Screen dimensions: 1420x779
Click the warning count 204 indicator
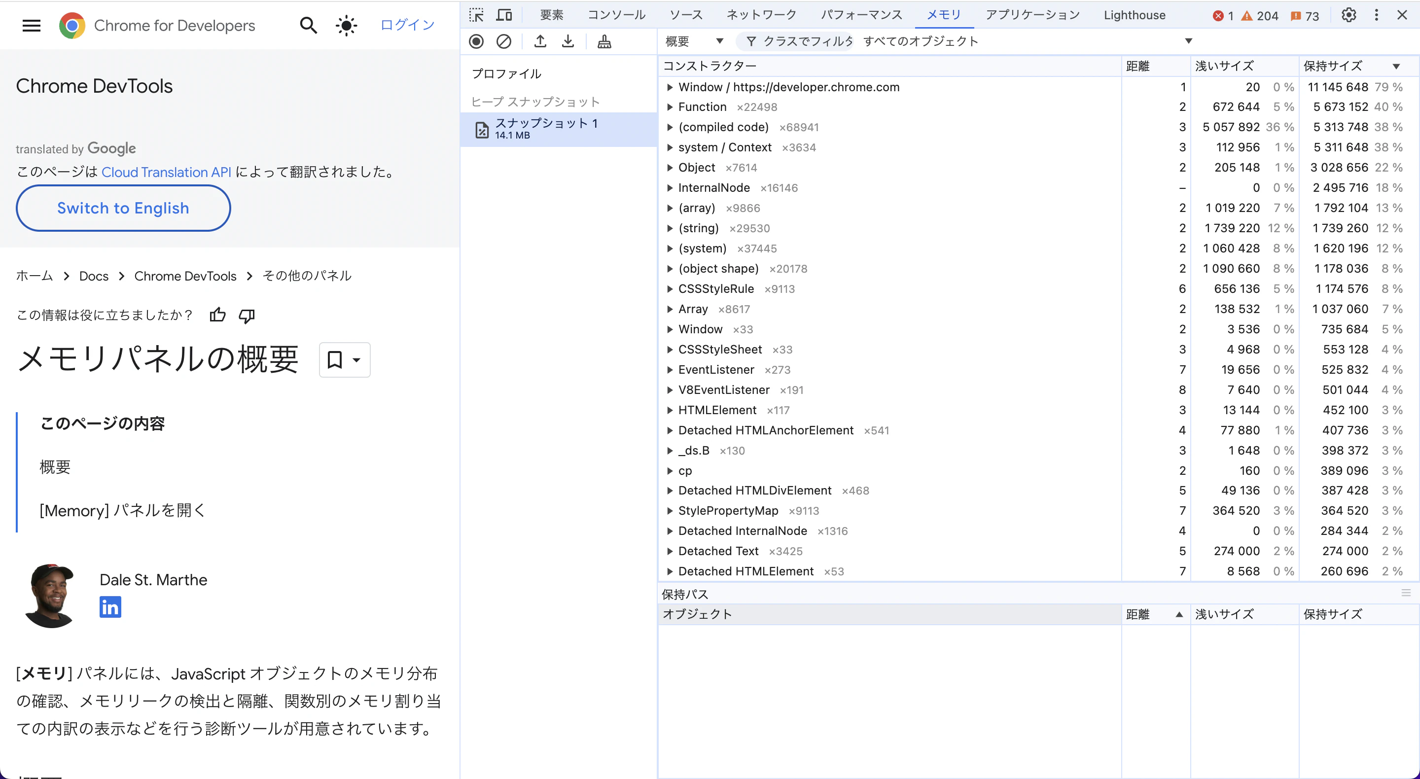[1260, 16]
